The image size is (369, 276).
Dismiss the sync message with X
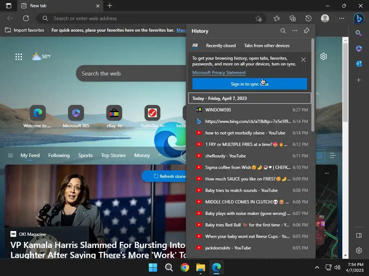[x=303, y=60]
